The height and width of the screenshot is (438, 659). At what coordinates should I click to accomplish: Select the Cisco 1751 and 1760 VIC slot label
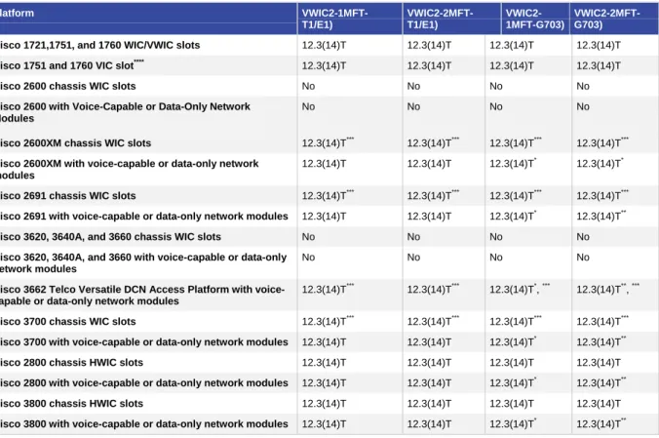coord(72,65)
